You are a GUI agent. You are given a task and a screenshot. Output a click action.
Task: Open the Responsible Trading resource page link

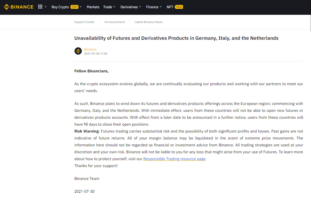click(174, 159)
